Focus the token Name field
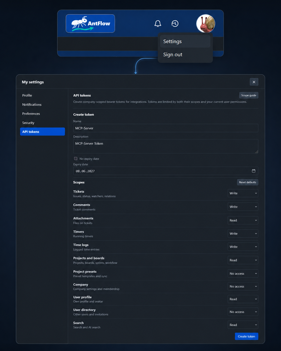This screenshot has height=351, width=281. click(166, 128)
